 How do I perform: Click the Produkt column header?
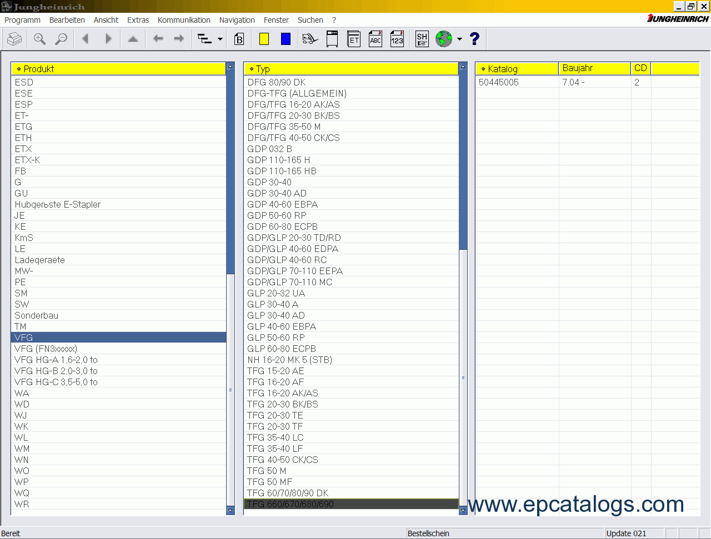click(118, 69)
